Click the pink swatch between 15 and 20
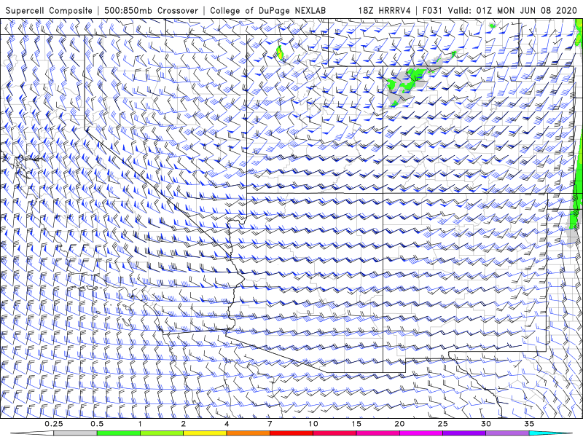Image resolution: width=583 pixels, height=437 pixels. (x=377, y=433)
